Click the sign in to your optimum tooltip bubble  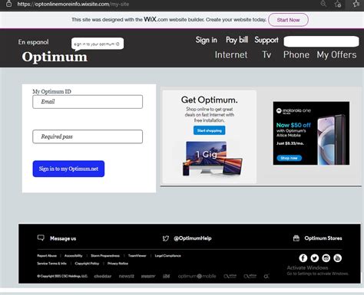98,44
